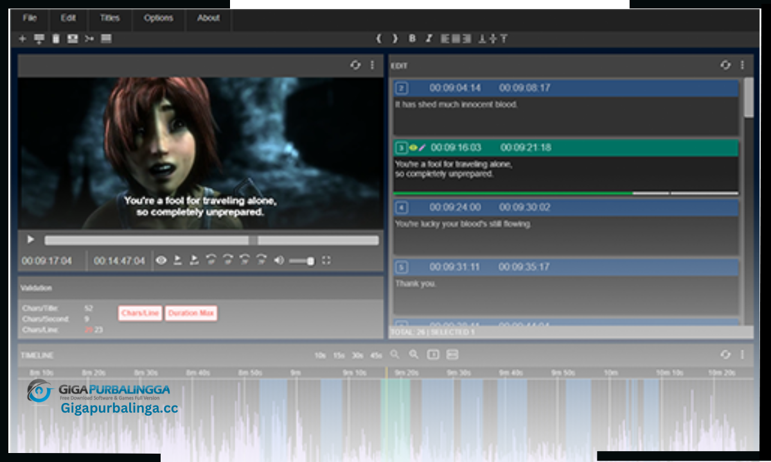Image resolution: width=771 pixels, height=462 pixels.
Task: Click the boxed play icon in the timeline toolbar
Action: coord(433,354)
